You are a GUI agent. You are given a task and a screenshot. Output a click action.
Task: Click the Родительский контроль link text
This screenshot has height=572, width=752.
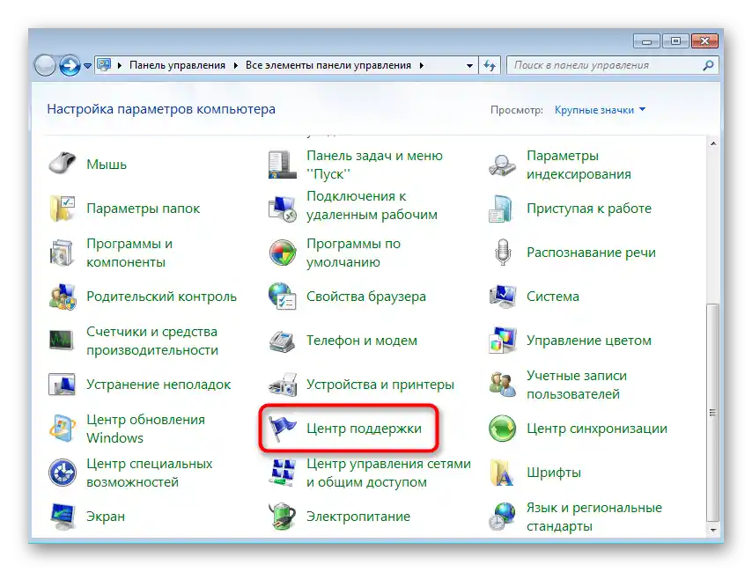161,297
